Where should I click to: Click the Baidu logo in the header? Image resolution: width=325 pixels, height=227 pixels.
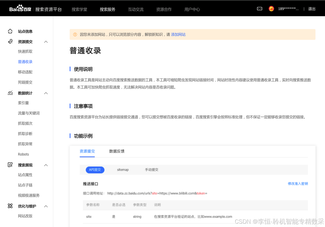click(20, 9)
